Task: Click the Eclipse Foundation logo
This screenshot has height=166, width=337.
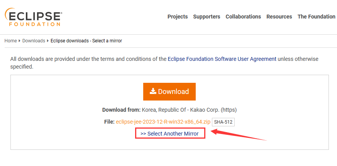Action: 33,17
